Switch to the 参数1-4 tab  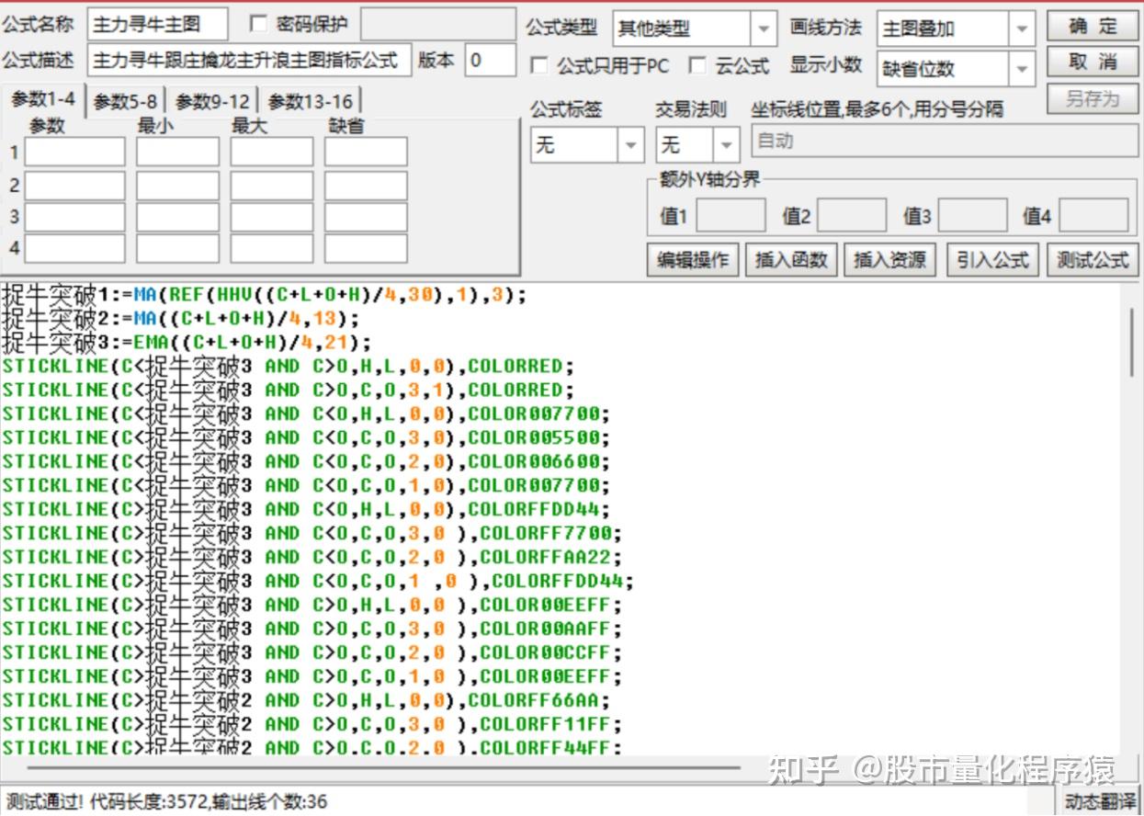43,99
